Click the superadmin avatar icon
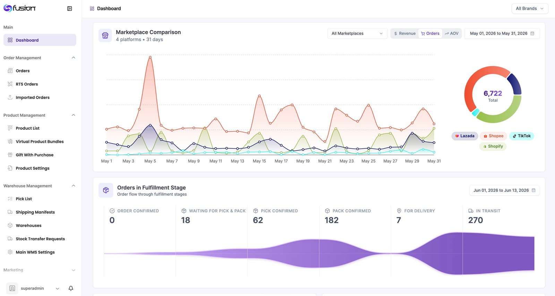 [x=12, y=288]
